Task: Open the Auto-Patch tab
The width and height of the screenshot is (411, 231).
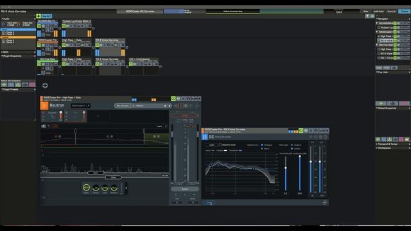Action: 378,12
